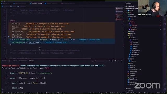Viewport: 167px width, 94px height.
Task: Collapse the Home folder
Action: coord(133,23)
